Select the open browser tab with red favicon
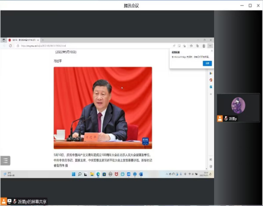 tap(24, 40)
